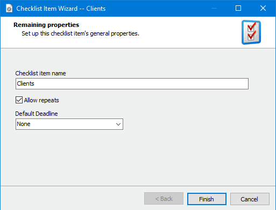Cancel the checklist item wizard
The height and width of the screenshot is (210, 276).
pyautogui.click(x=250, y=199)
